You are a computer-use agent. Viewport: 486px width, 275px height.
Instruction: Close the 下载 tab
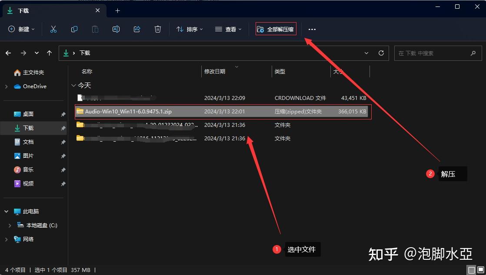point(98,10)
